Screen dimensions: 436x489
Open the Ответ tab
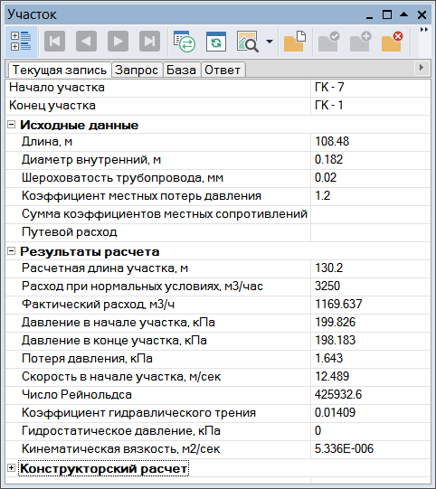coord(223,70)
